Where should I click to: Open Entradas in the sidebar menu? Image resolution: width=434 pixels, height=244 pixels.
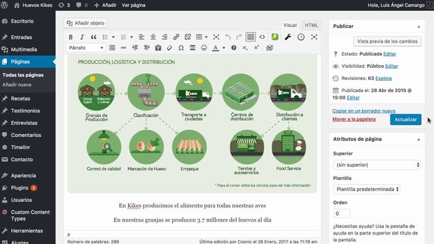tap(28, 37)
